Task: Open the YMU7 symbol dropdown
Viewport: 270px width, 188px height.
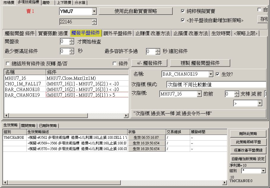Action: [x=94, y=12]
